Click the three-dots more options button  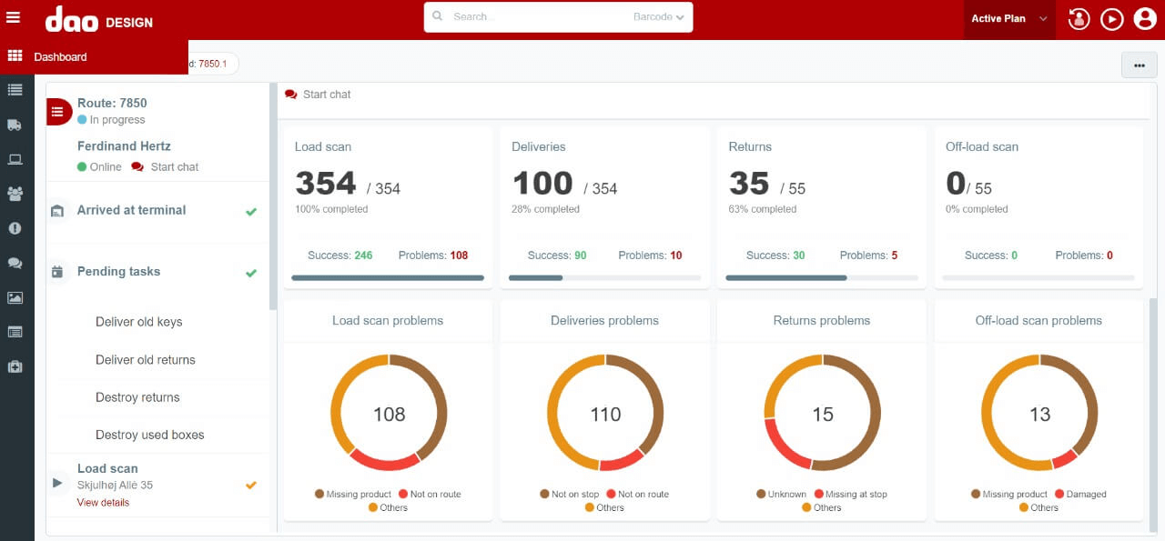[x=1139, y=65]
